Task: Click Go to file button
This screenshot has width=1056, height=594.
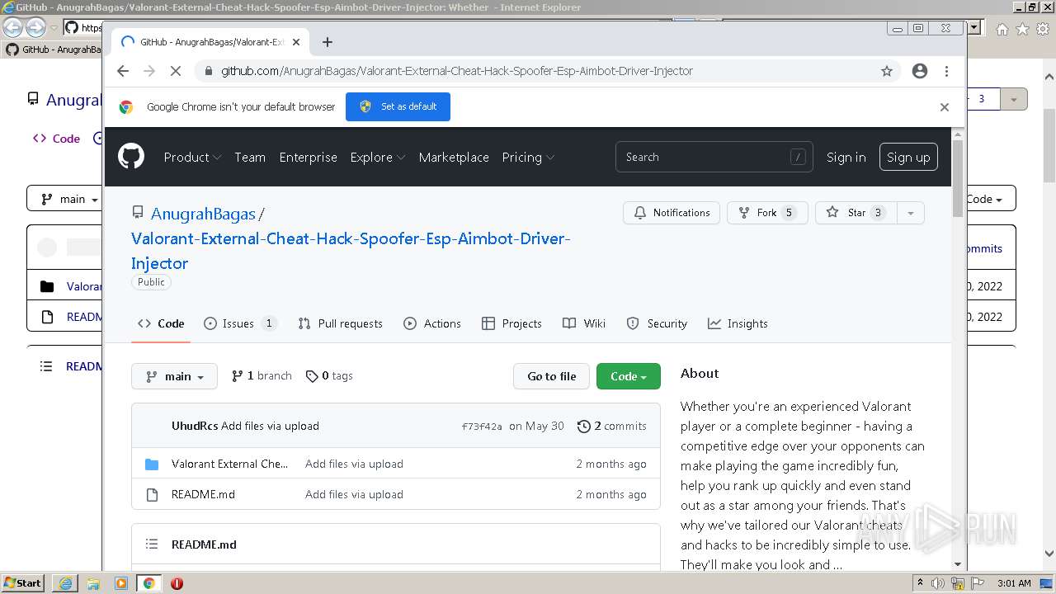Action: tap(551, 376)
